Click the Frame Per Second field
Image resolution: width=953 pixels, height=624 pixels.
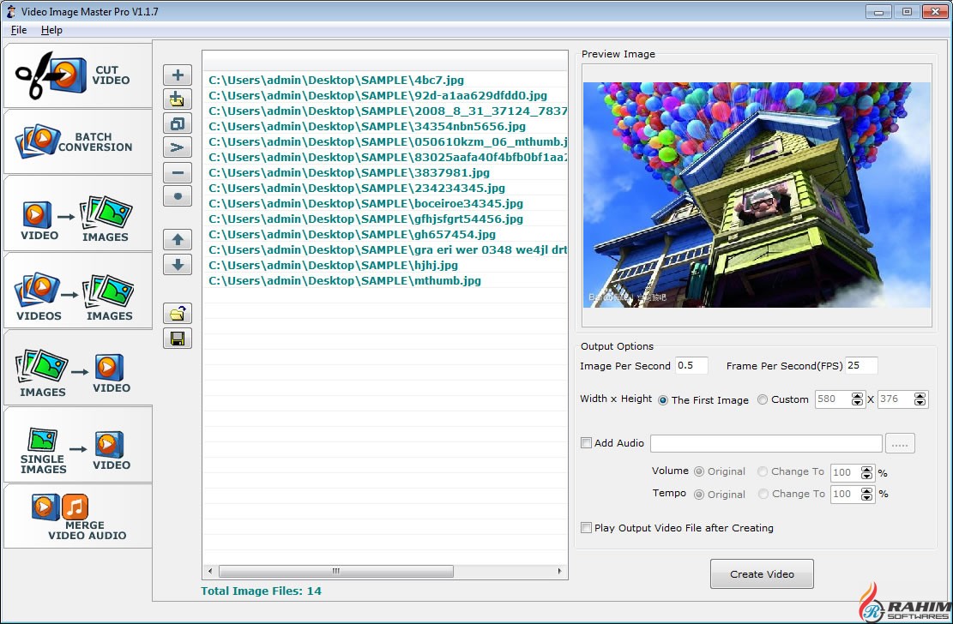pyautogui.click(x=861, y=365)
